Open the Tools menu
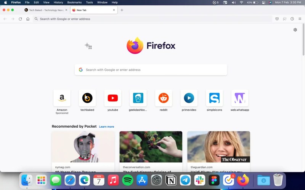Image resolution: width=305 pixels, height=190 pixels. click(89, 3)
